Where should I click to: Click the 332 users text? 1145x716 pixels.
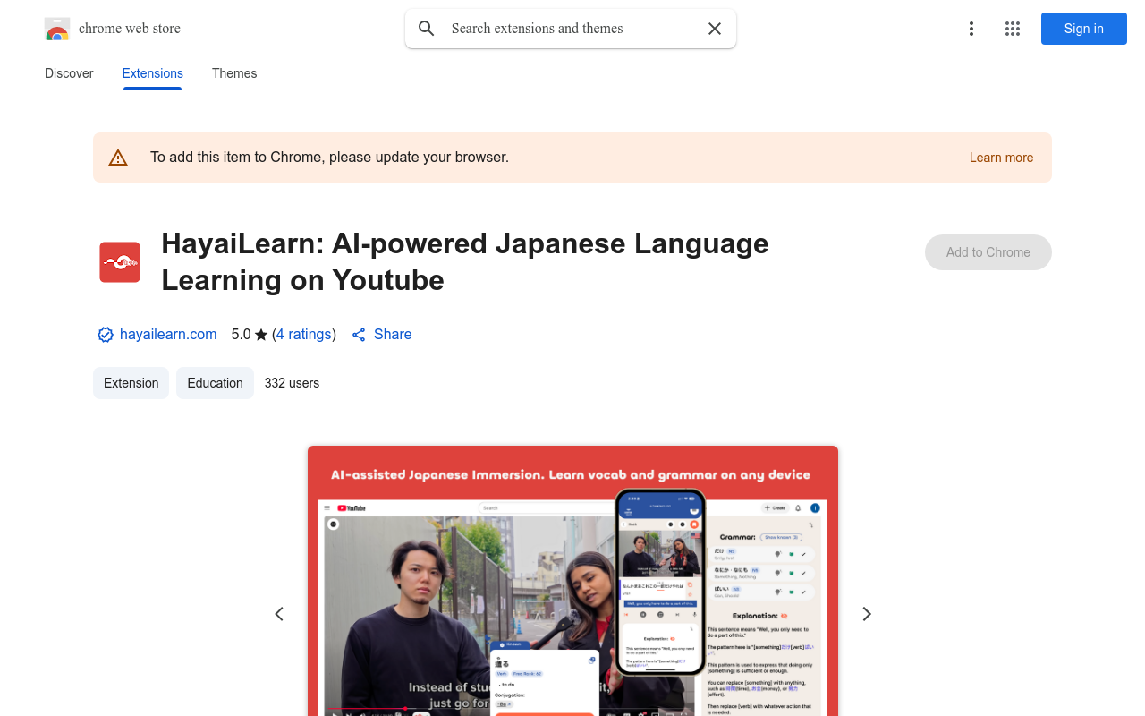click(x=292, y=383)
